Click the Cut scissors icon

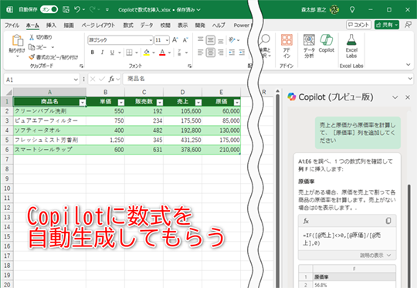click(32, 37)
